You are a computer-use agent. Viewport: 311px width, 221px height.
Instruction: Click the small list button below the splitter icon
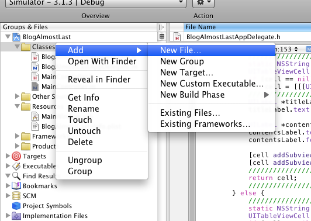pos(162,37)
